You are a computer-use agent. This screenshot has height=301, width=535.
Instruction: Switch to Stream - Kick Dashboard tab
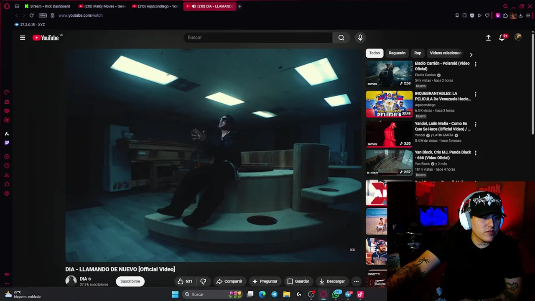47,6
